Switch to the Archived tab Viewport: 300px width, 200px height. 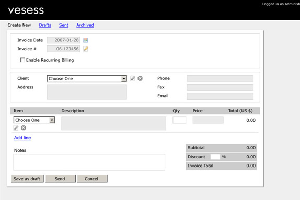pos(85,25)
